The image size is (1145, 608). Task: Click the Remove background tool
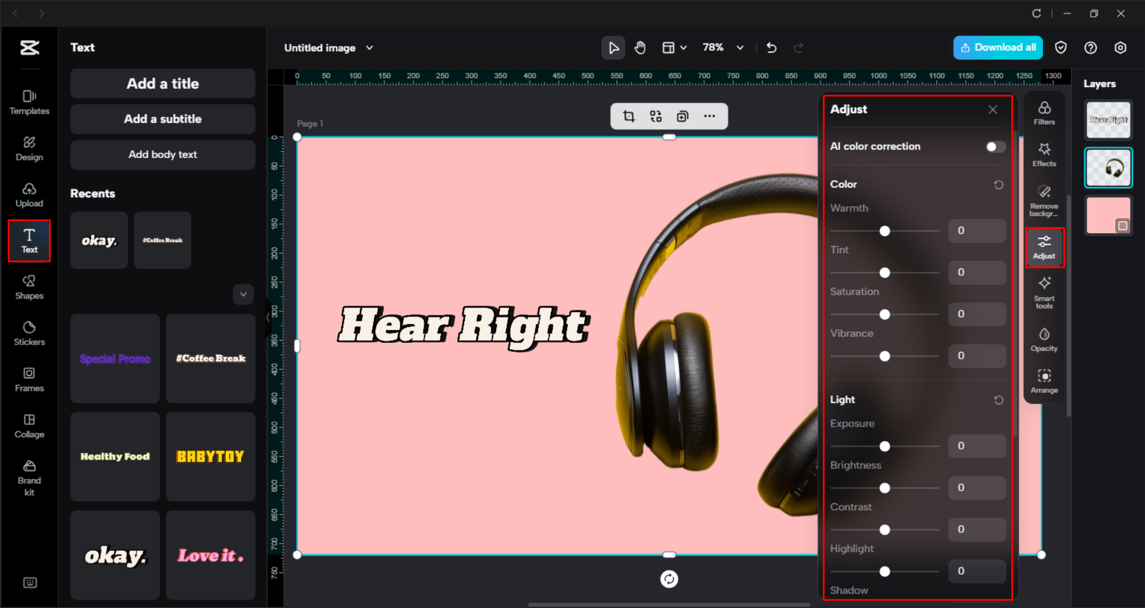(1044, 198)
